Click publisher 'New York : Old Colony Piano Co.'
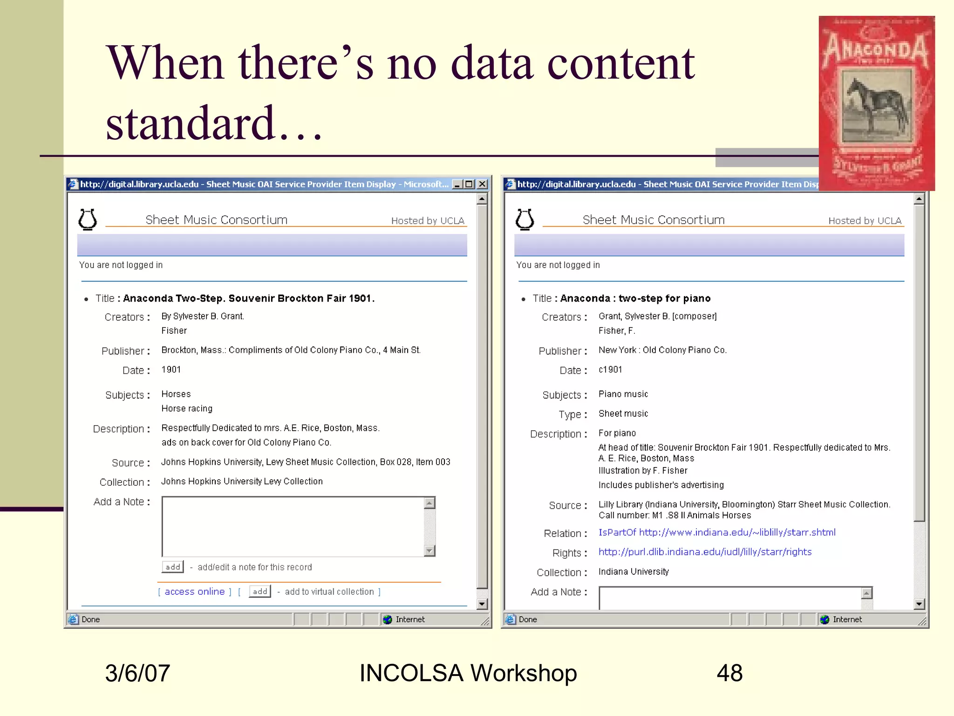The image size is (954, 716). 662,350
